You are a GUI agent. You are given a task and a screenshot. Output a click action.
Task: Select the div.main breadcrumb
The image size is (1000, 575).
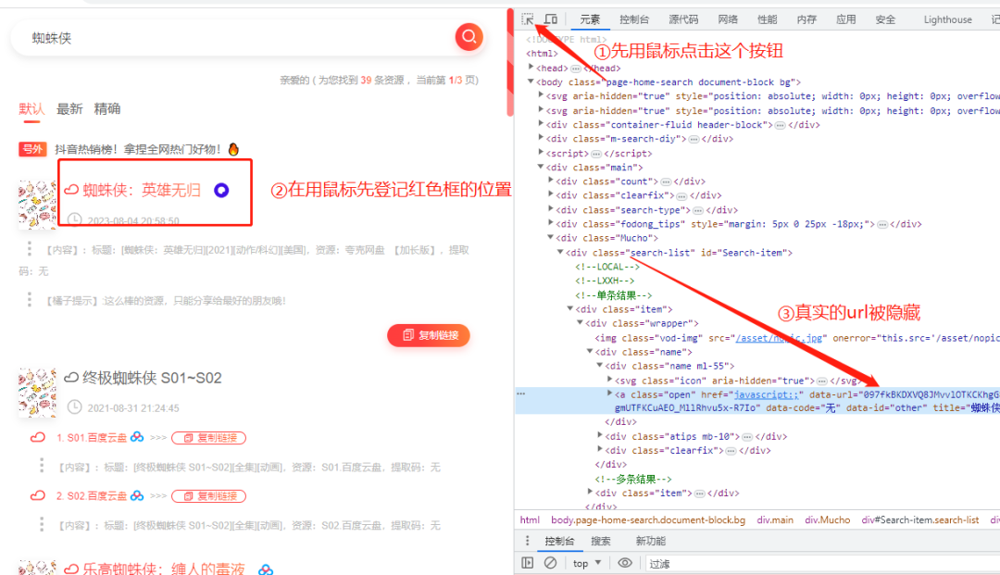[775, 520]
